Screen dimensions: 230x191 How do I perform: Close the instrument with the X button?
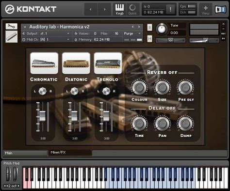pos(224,24)
